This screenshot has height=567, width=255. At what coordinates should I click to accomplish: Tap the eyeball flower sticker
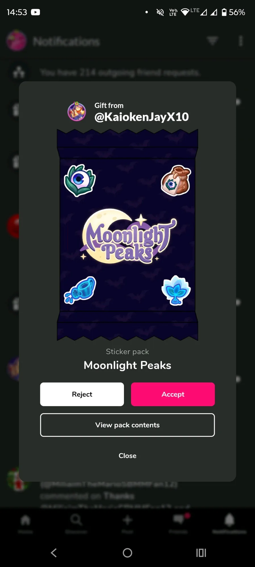click(x=80, y=180)
